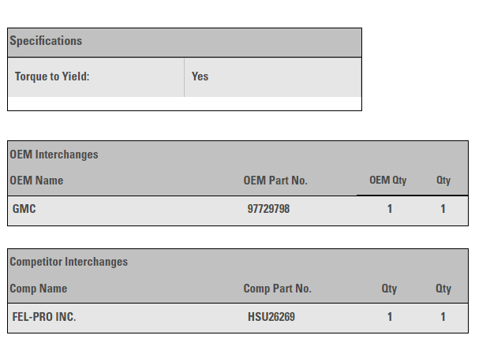Select the OEM Name column header

[36, 181]
